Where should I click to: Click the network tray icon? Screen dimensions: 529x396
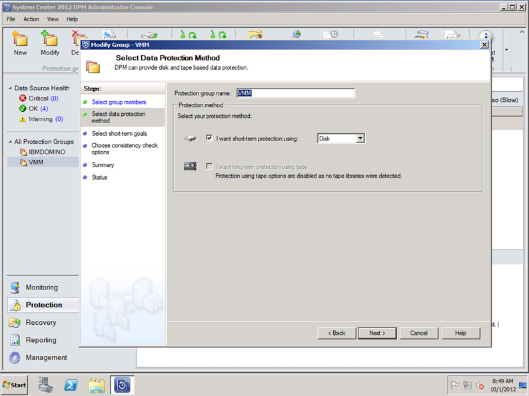[x=467, y=385]
